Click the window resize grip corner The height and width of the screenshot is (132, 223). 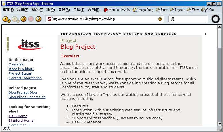click(x=220, y=129)
